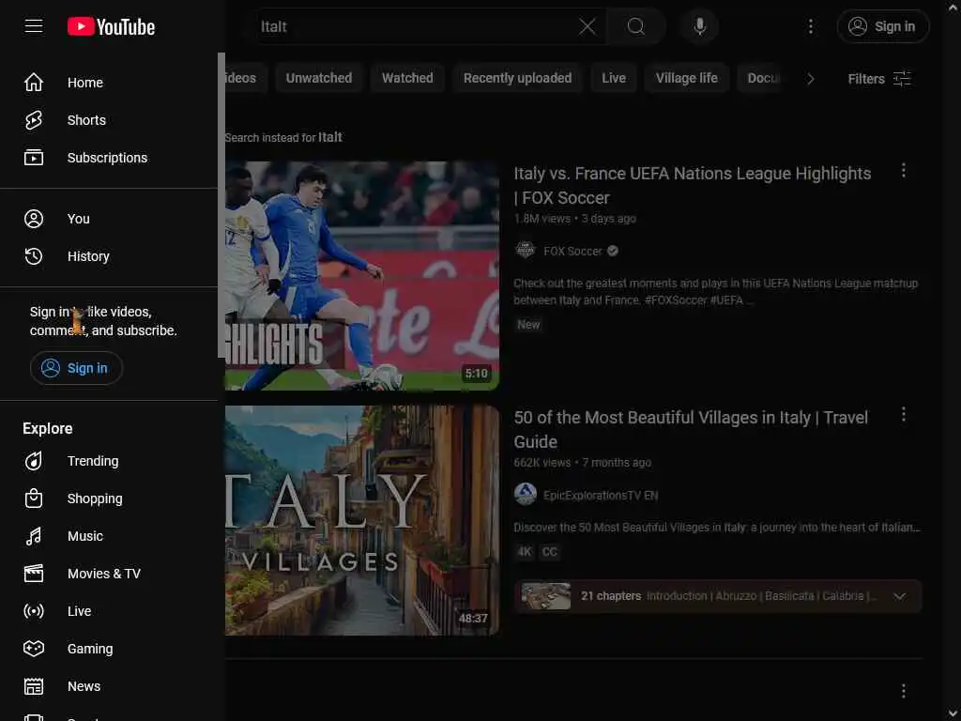Open Subscriptions from the sidebar
This screenshot has width=961, height=721.
click(x=109, y=158)
